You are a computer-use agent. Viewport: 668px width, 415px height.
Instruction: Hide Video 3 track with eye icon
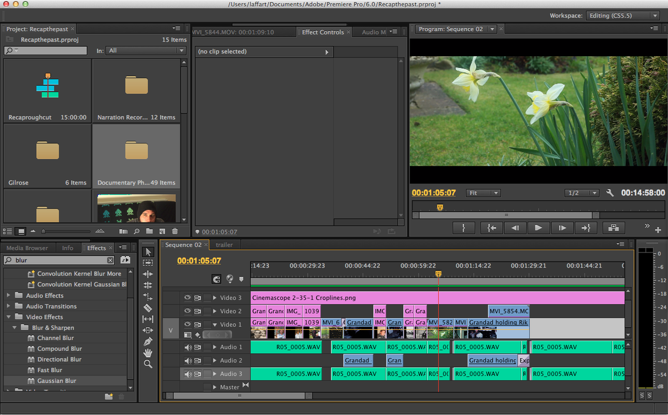187,298
